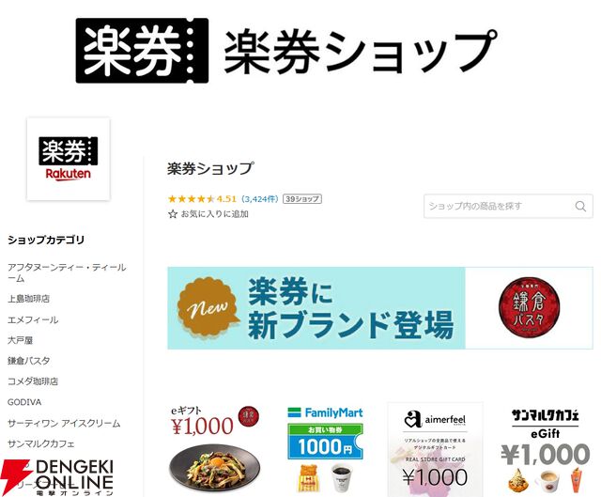Screen dimensions: 601x497
Task: Open the Rakuten 楽券 shop logo
Action: tap(69, 159)
